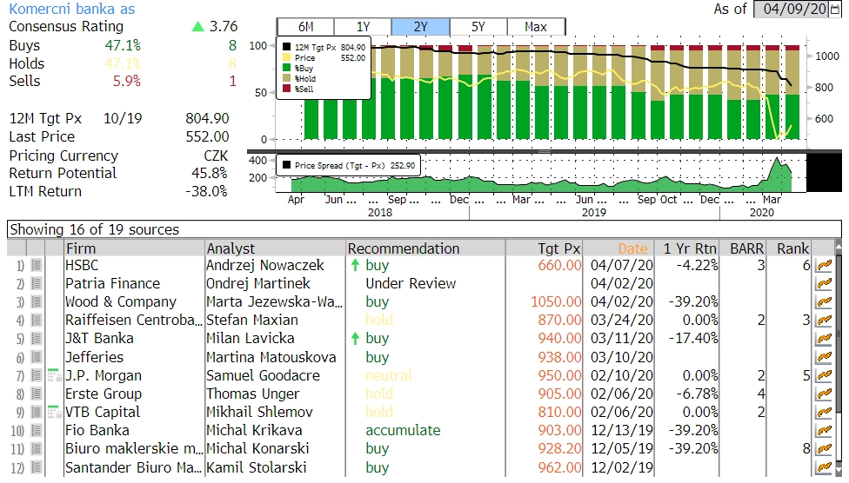Click the green %Buy legend swatch
The height and width of the screenshot is (483, 849).
click(287, 68)
